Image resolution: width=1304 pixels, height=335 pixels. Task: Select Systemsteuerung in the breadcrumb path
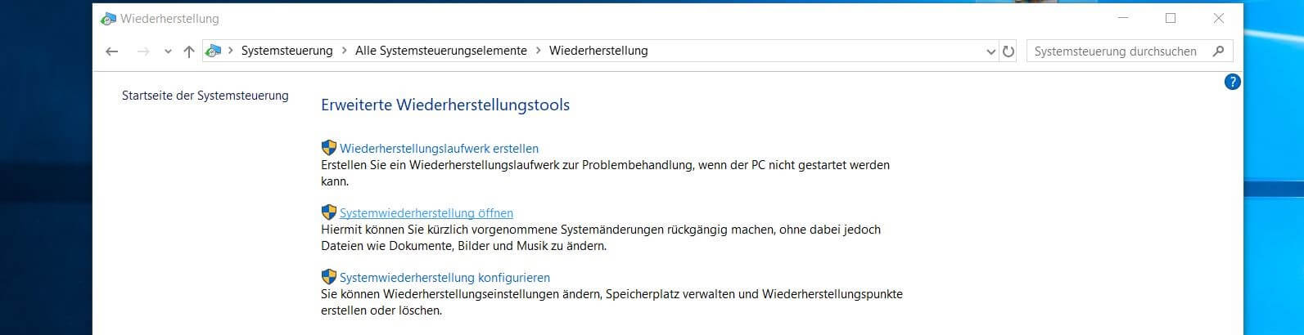(x=287, y=51)
